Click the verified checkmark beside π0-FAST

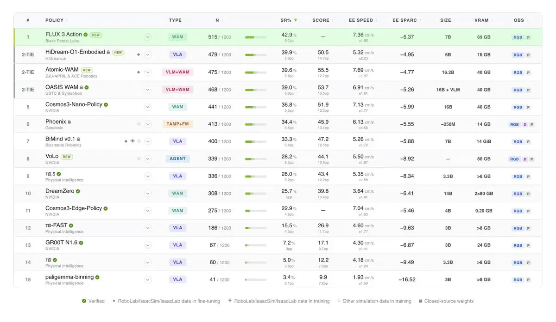click(x=71, y=225)
